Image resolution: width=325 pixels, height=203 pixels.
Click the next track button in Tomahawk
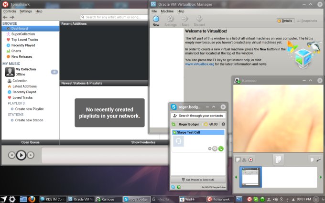pos(31,155)
